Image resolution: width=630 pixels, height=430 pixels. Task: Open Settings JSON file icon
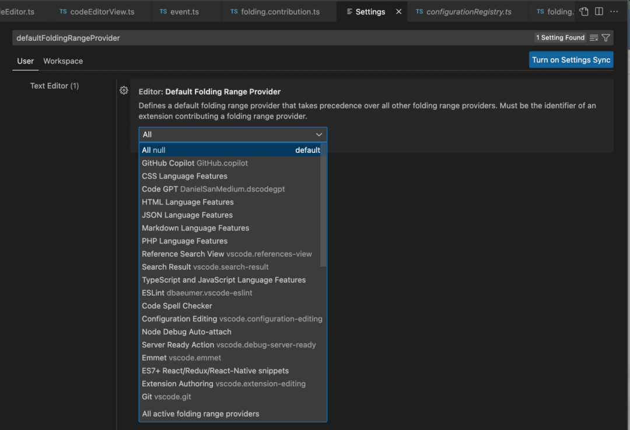pos(584,12)
